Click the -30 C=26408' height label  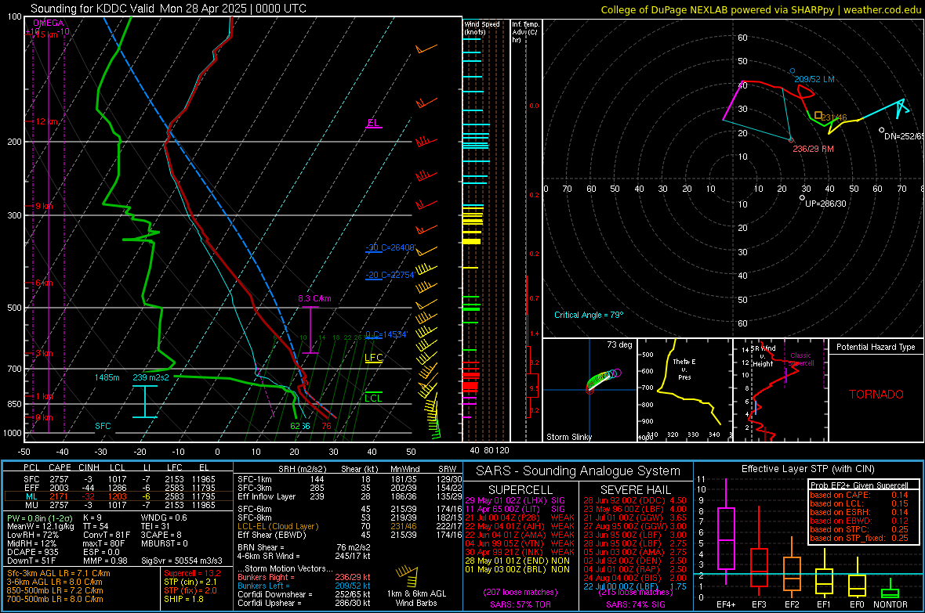390,247
